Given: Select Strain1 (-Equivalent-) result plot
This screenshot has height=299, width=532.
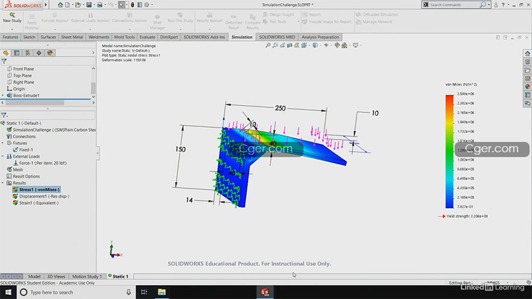Looking at the screenshot, I should pos(39,203).
